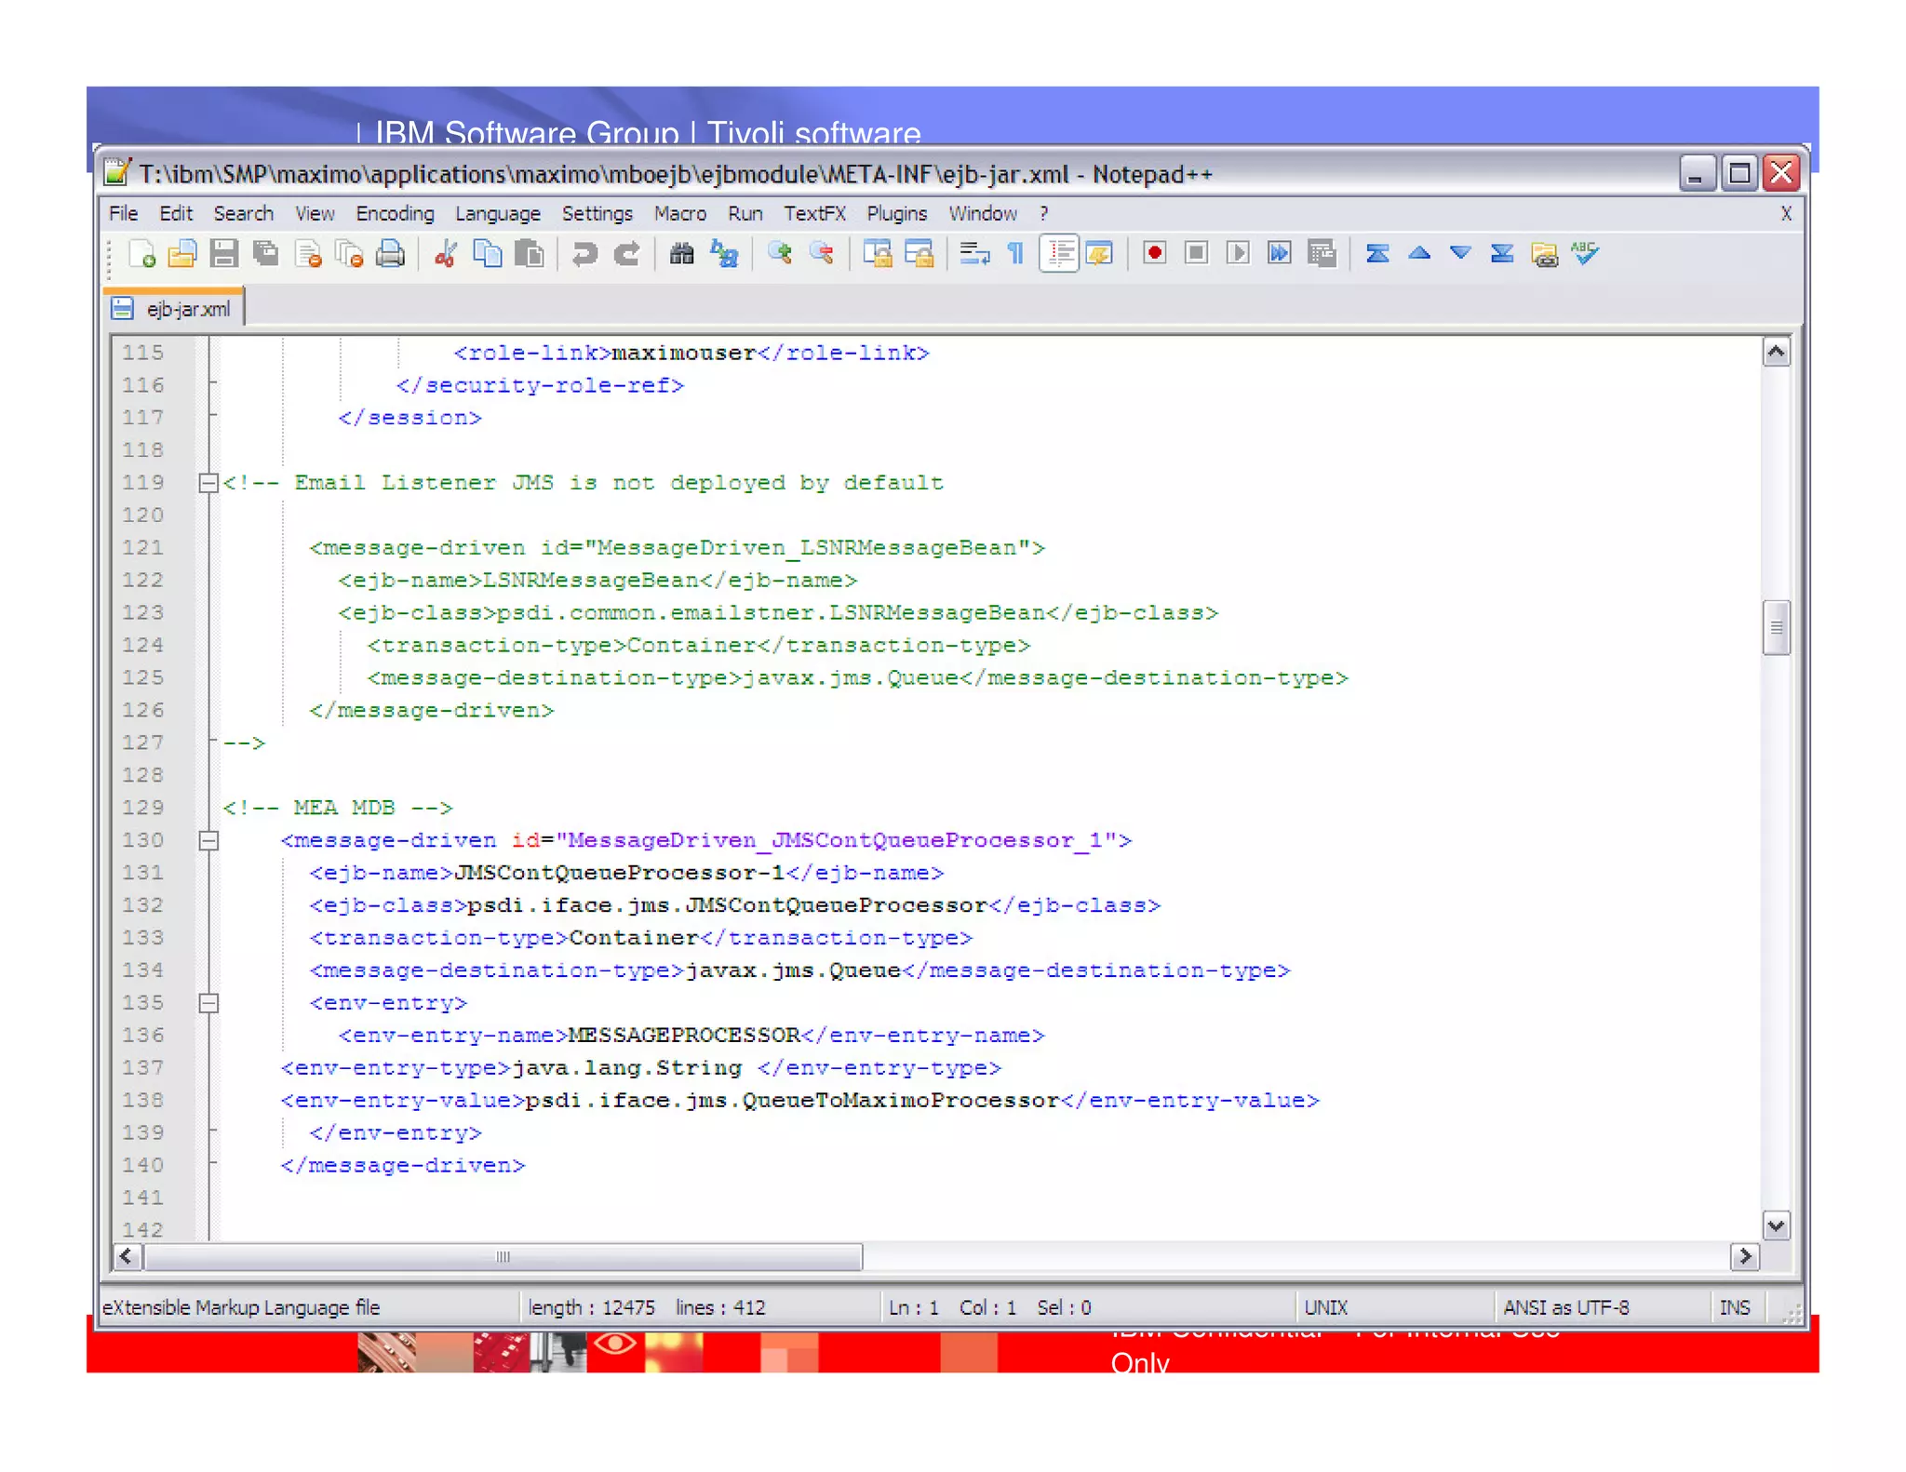This screenshot has width=1906, height=1472.
Task: Toggle the Word Wrap toolbar button
Action: click(973, 254)
